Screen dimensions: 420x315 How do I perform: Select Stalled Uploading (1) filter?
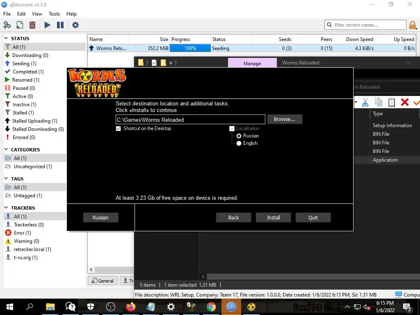(x=34, y=121)
